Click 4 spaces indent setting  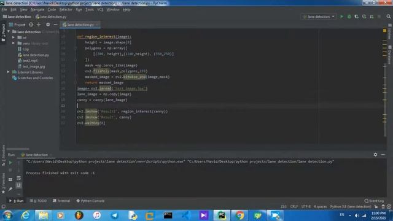tap(321, 206)
